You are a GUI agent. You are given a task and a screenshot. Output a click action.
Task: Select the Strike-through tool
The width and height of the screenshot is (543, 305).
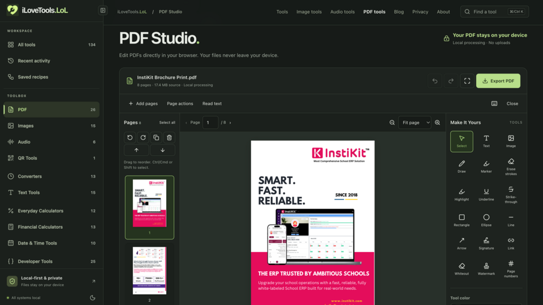pyautogui.click(x=511, y=195)
